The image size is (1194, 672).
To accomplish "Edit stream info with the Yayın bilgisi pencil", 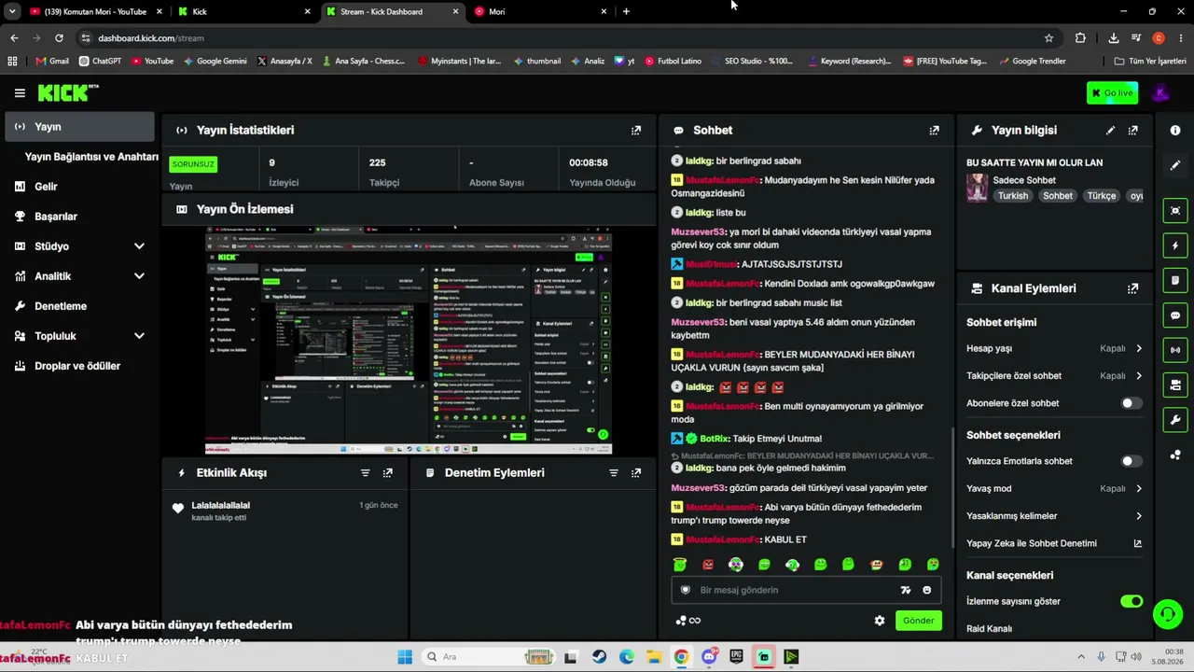I will click(x=1110, y=131).
